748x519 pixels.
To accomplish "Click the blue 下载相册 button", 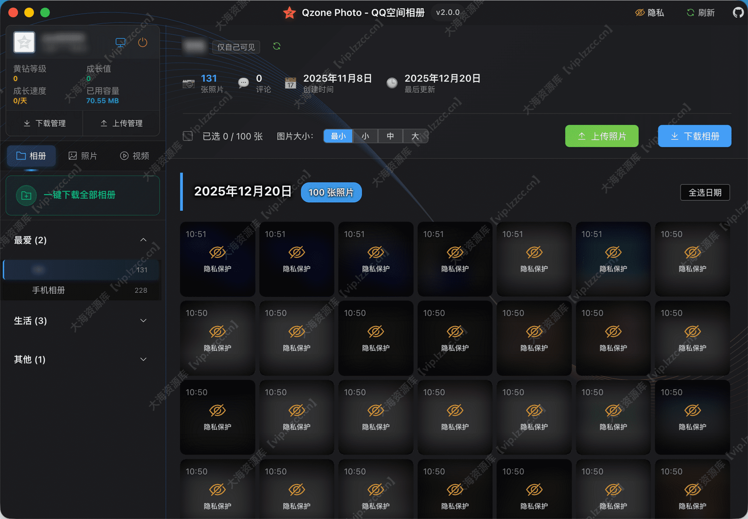I will click(x=695, y=136).
